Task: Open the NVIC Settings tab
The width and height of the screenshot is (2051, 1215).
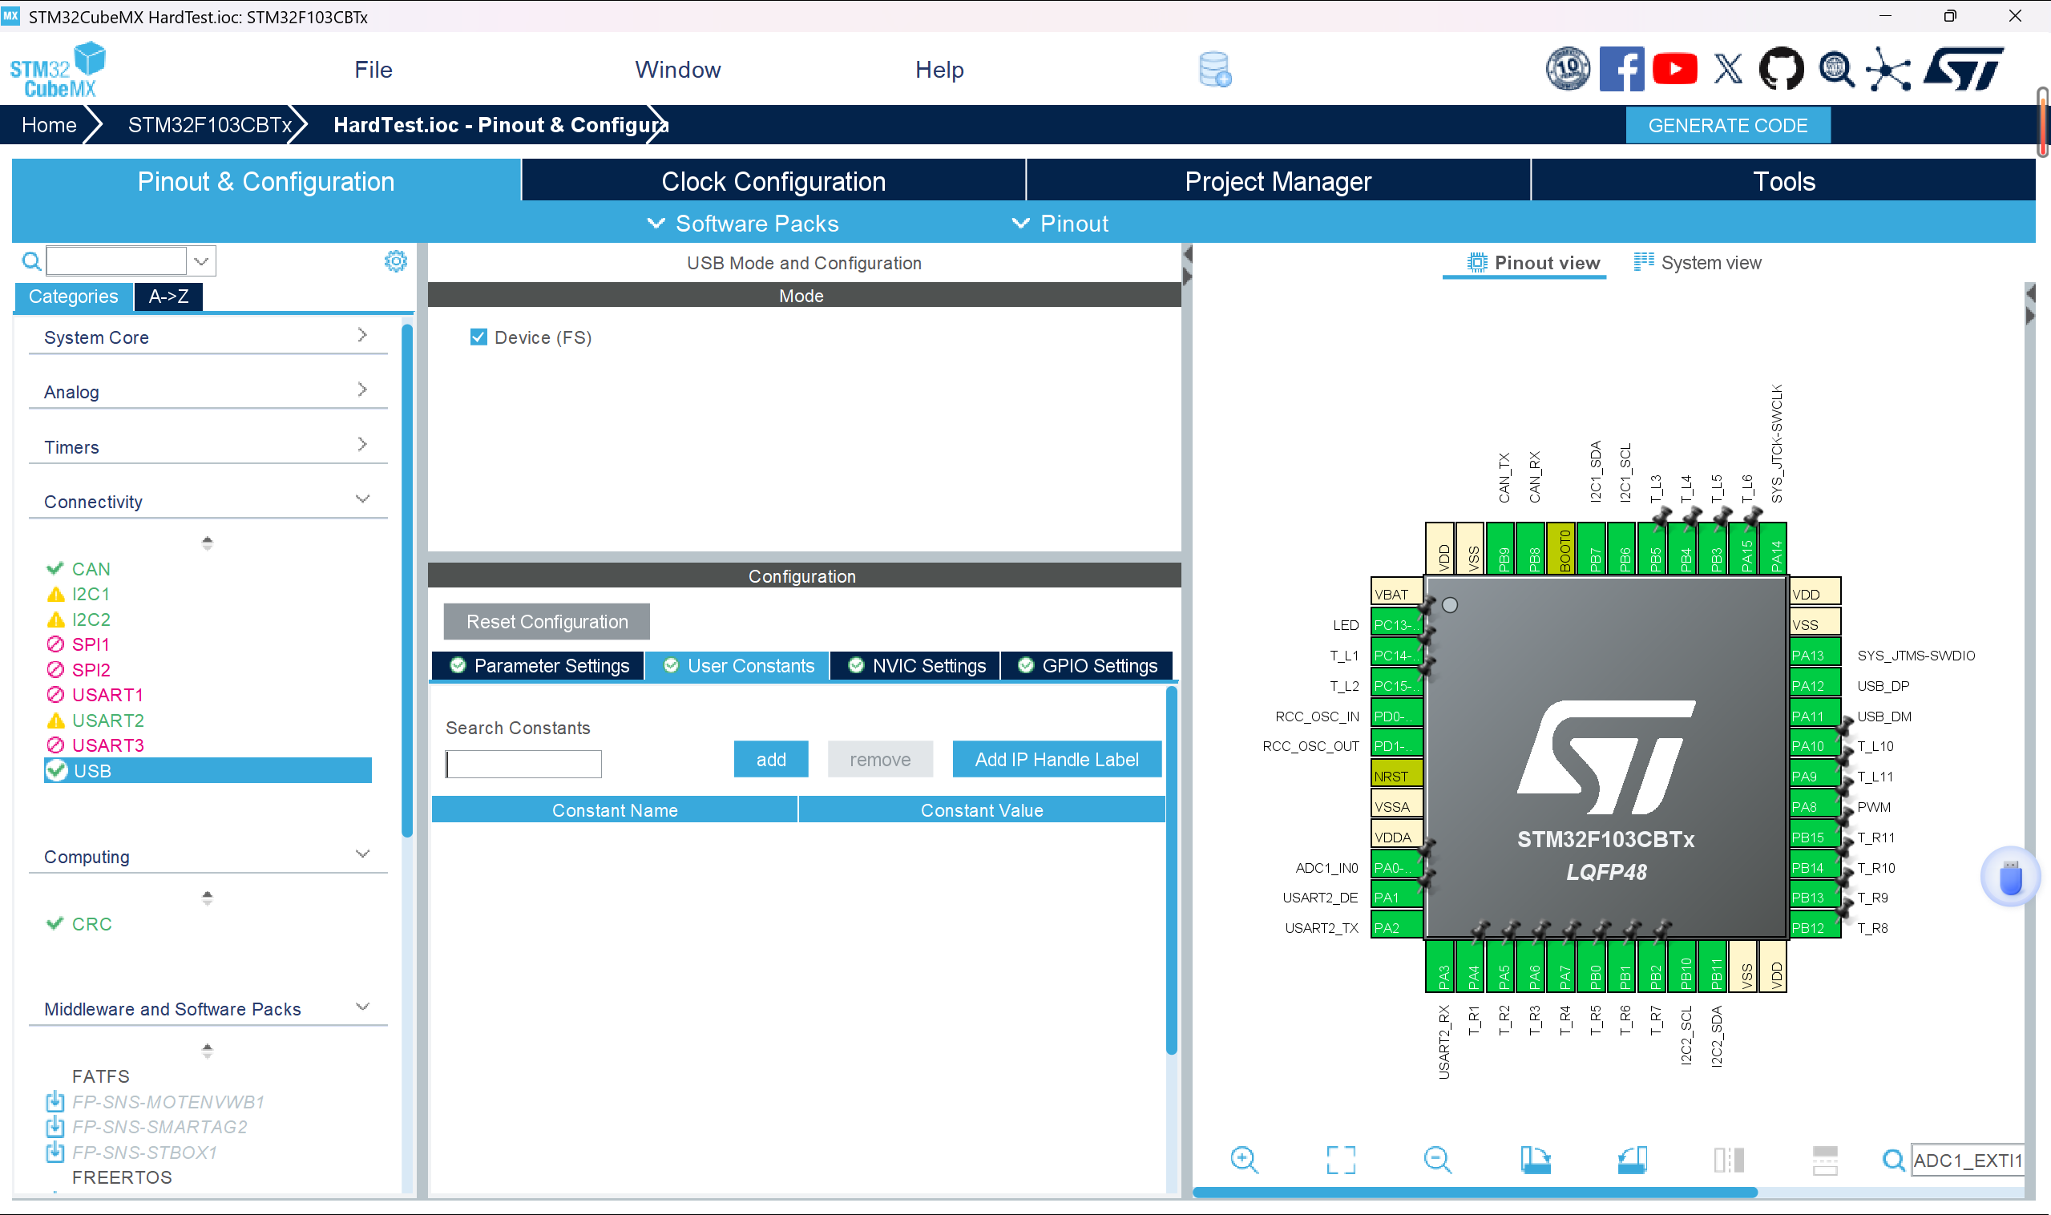Action: (x=914, y=666)
